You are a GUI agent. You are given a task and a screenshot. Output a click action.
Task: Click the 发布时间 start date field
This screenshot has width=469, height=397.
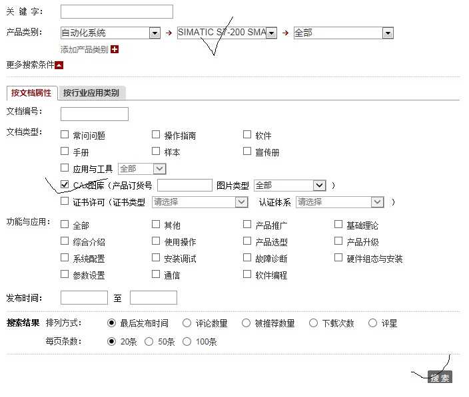pyautogui.click(x=84, y=298)
